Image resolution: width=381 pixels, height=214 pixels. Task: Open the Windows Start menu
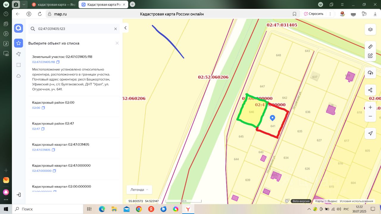[x=6, y=209]
